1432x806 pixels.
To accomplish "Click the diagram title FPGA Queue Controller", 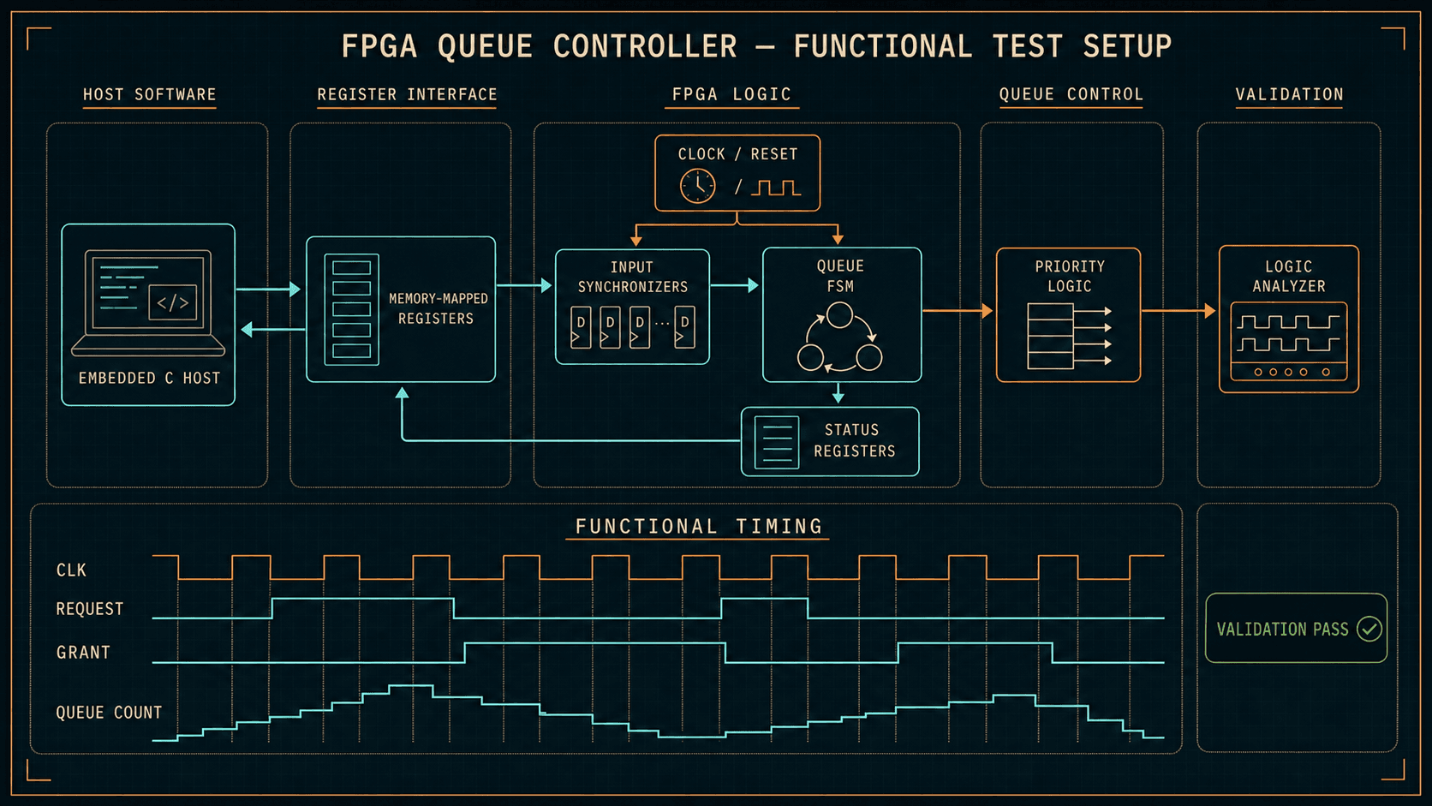I will tap(756, 46).
